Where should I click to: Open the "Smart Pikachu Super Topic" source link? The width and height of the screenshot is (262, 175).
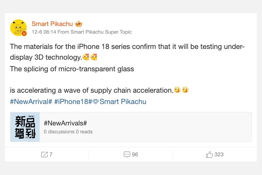click(x=101, y=32)
